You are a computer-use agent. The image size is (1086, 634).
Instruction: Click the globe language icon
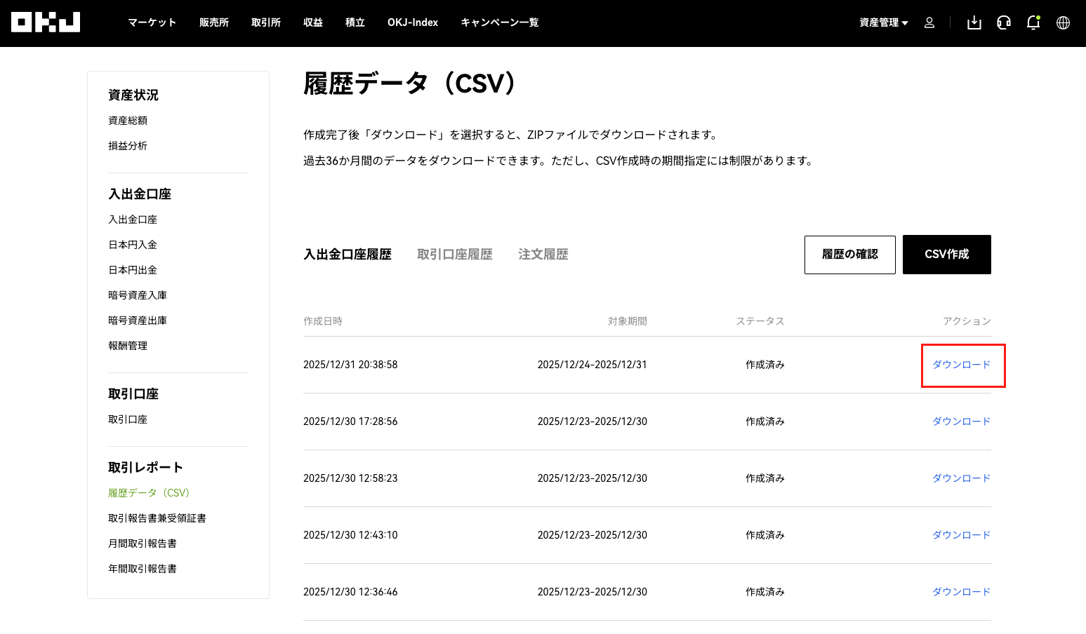[x=1063, y=22]
